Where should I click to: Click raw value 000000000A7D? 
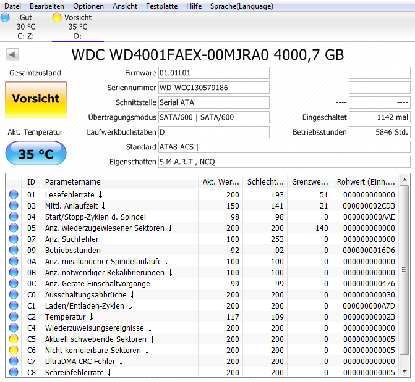click(x=369, y=305)
